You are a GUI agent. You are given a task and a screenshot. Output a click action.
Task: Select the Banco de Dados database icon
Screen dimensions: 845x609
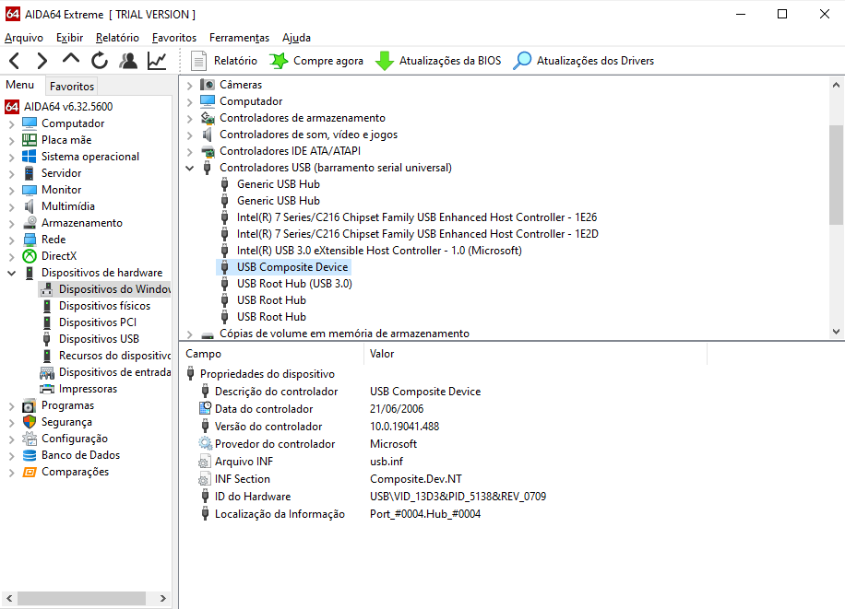(x=30, y=455)
